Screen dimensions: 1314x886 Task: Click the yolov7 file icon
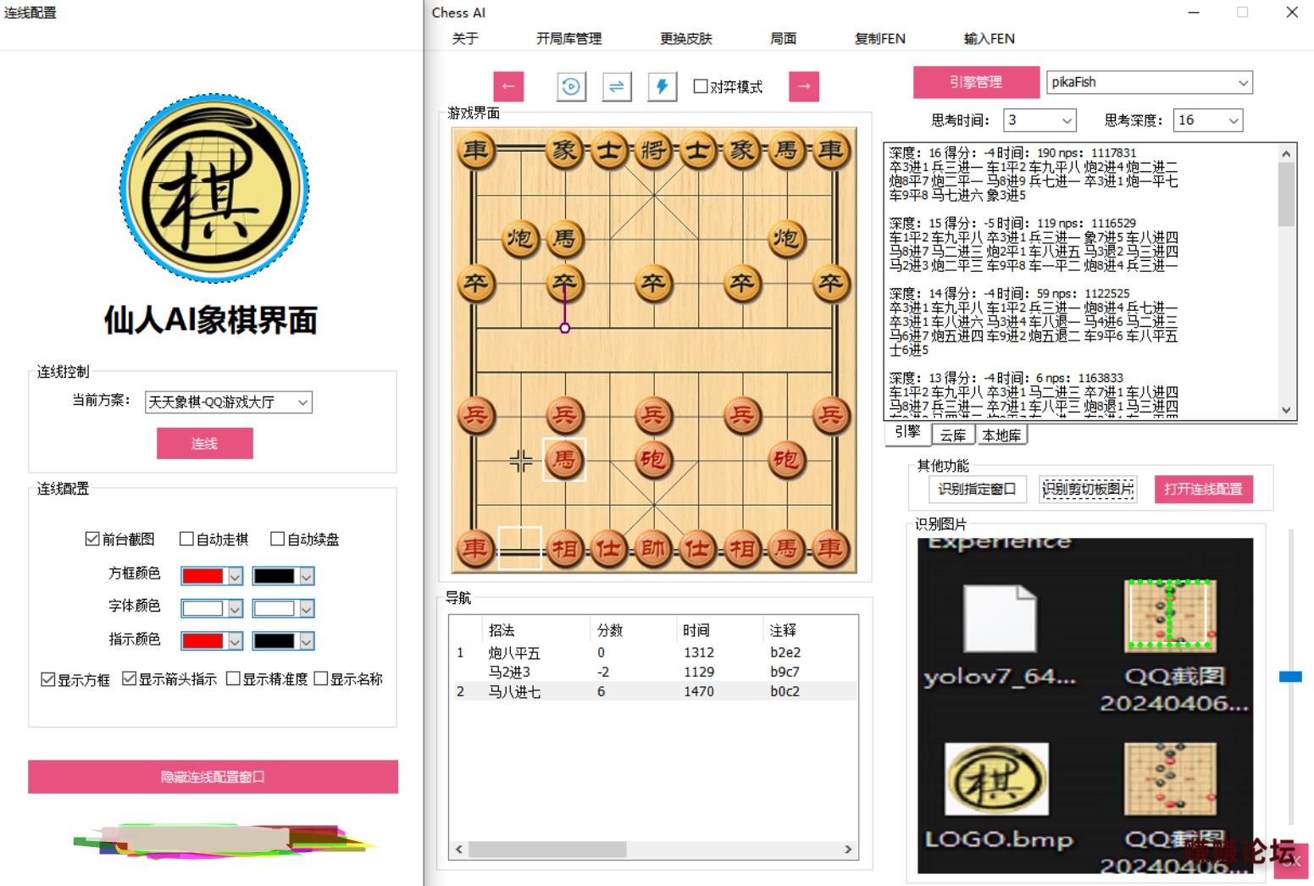[1000, 618]
